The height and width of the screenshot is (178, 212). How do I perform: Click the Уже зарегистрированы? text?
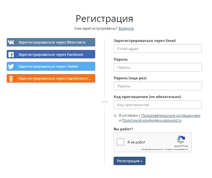click(x=96, y=28)
